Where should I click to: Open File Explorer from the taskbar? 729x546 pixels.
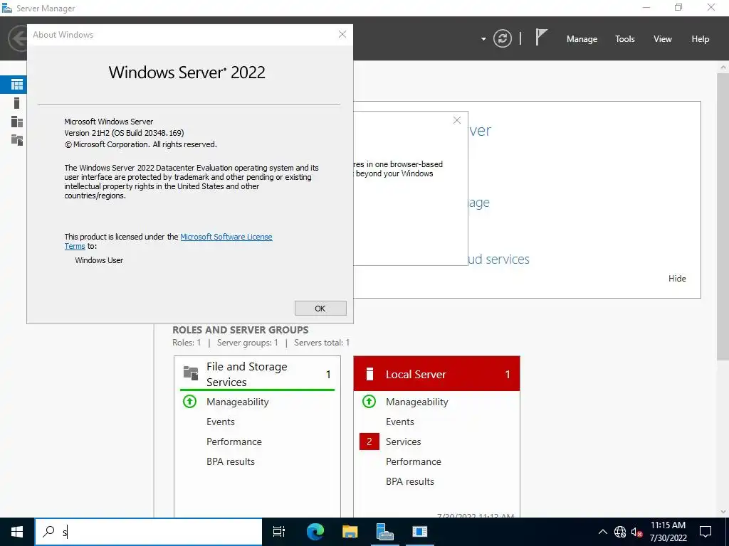coord(350,532)
